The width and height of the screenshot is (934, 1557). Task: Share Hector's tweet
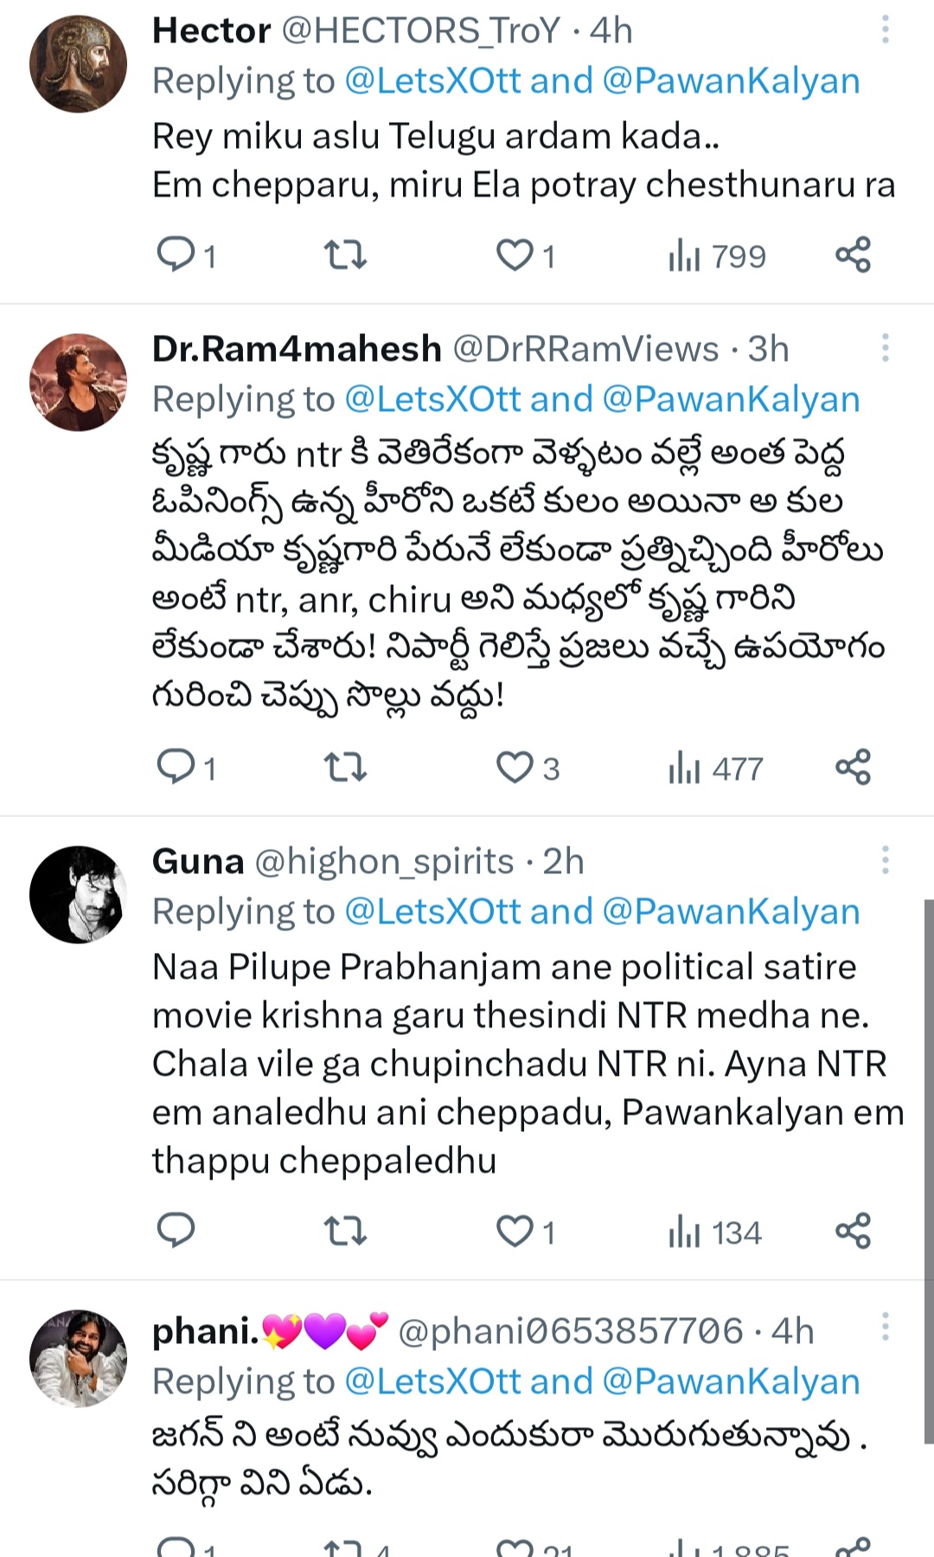tap(853, 255)
